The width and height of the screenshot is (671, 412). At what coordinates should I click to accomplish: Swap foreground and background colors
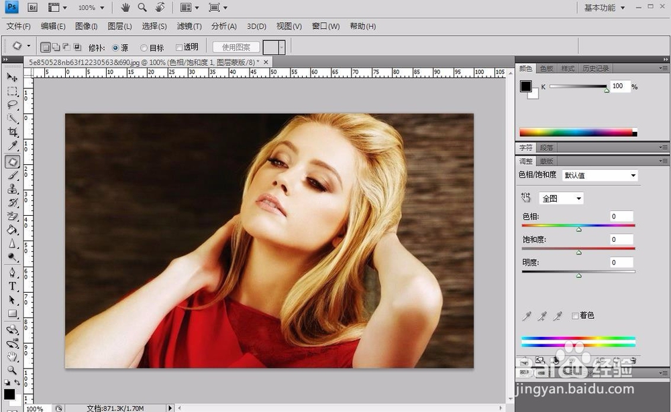(x=17, y=382)
